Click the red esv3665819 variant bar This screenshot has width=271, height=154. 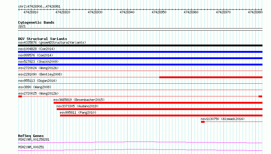158,103
